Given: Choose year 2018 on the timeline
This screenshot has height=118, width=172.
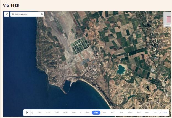Looking at the screenshot, I should click(x=74, y=112).
